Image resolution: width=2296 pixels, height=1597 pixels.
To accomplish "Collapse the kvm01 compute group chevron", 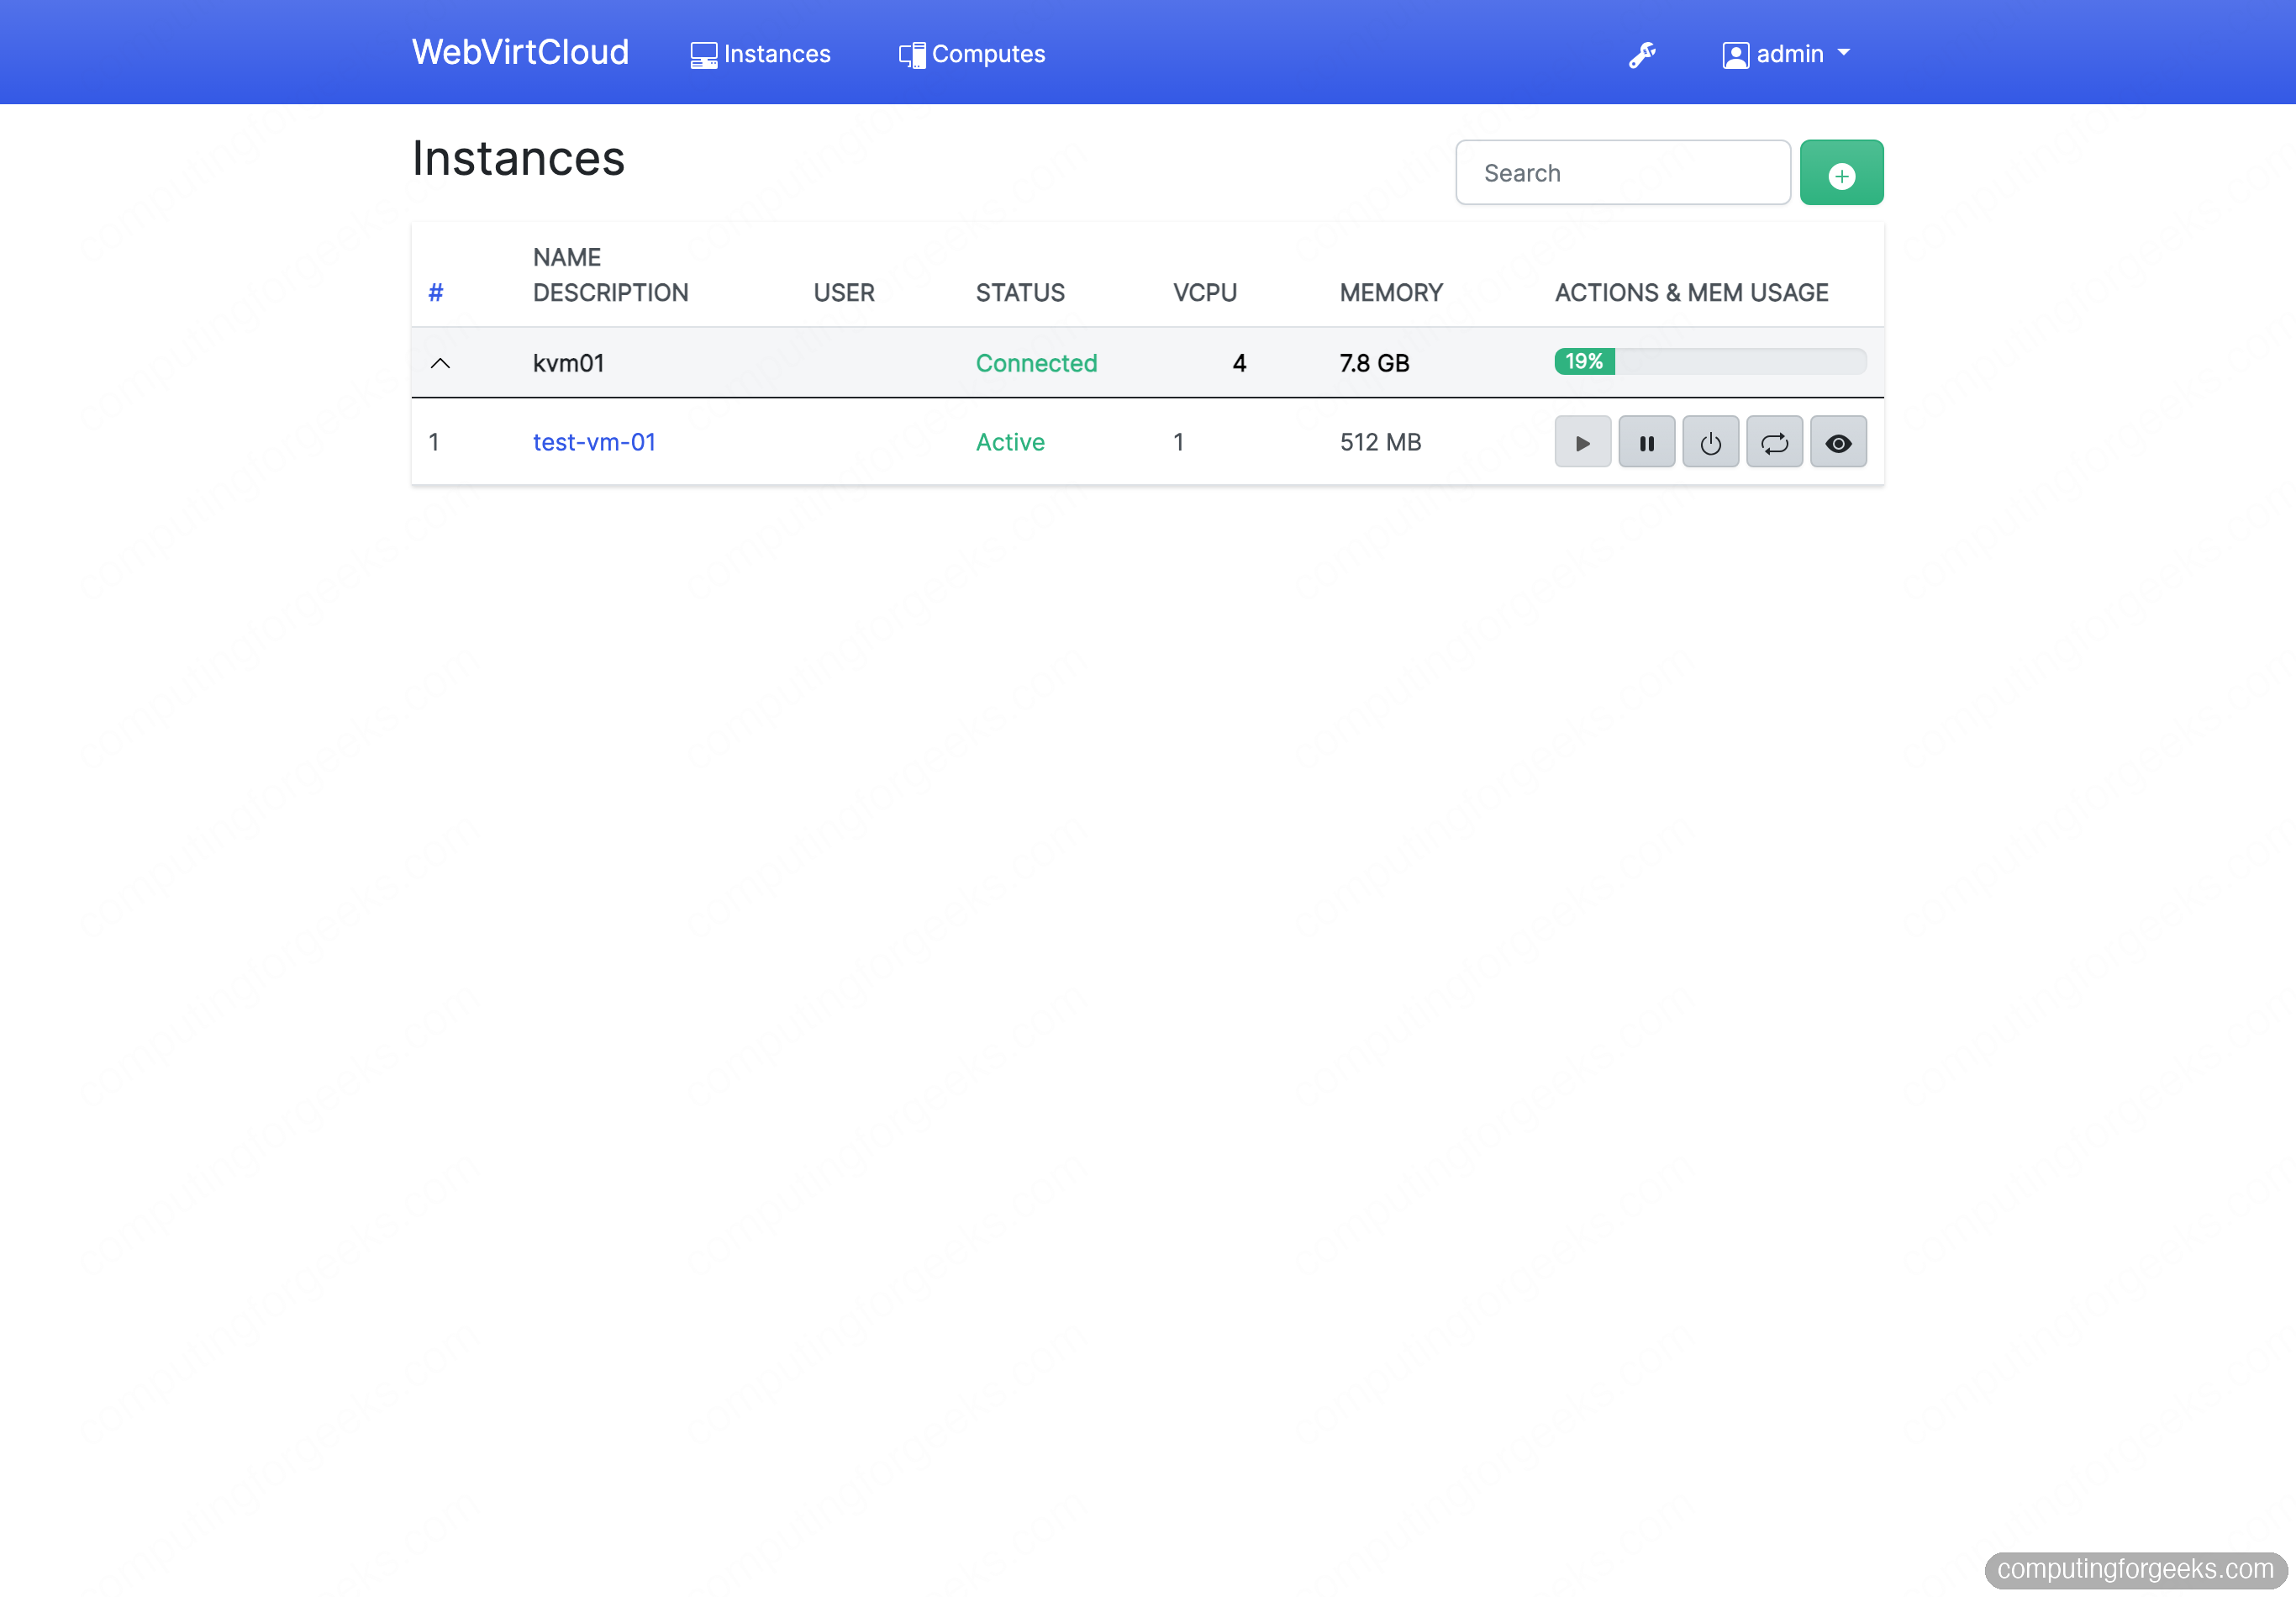I will click(440, 363).
